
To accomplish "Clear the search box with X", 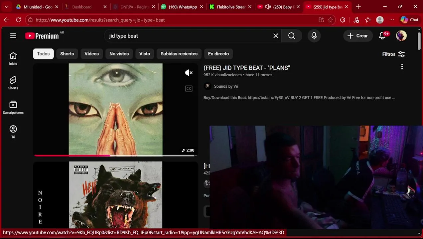I will (x=276, y=36).
